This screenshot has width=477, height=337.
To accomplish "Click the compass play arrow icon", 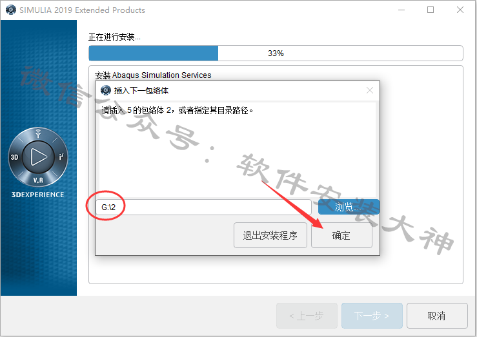I will [38, 157].
